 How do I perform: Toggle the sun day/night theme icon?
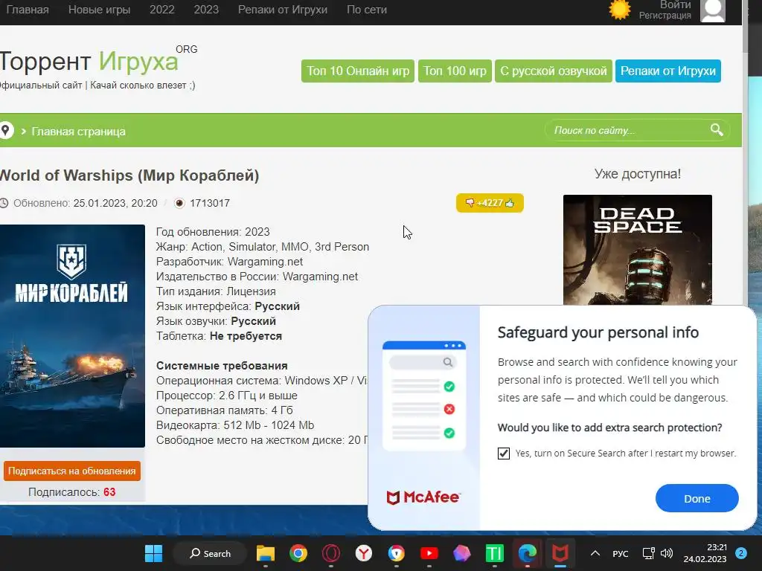pyautogui.click(x=619, y=10)
